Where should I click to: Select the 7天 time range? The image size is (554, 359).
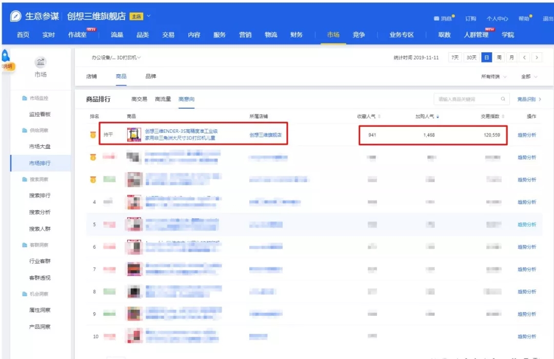tap(454, 57)
